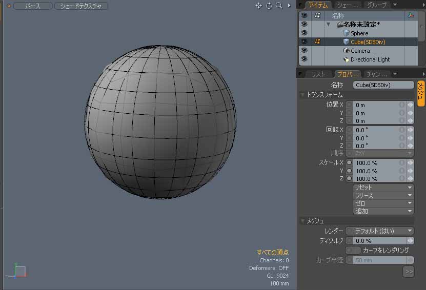Click the viewport zoom magnifier icon
The width and height of the screenshot is (426, 290).
click(x=279, y=6)
